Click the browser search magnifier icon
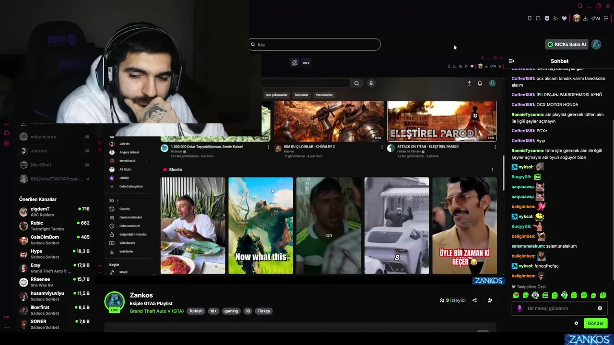The image size is (614, 345). 580,6
